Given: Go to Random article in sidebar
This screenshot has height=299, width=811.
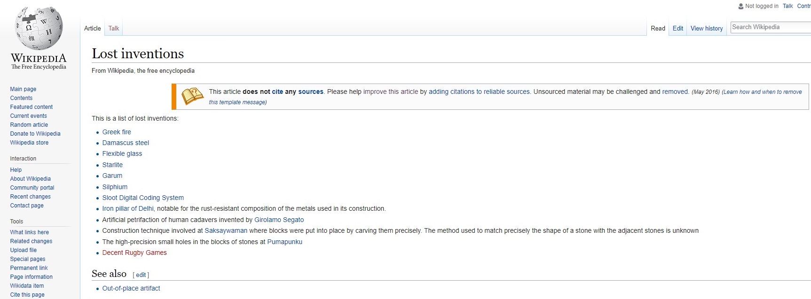Looking at the screenshot, I should click(29, 125).
